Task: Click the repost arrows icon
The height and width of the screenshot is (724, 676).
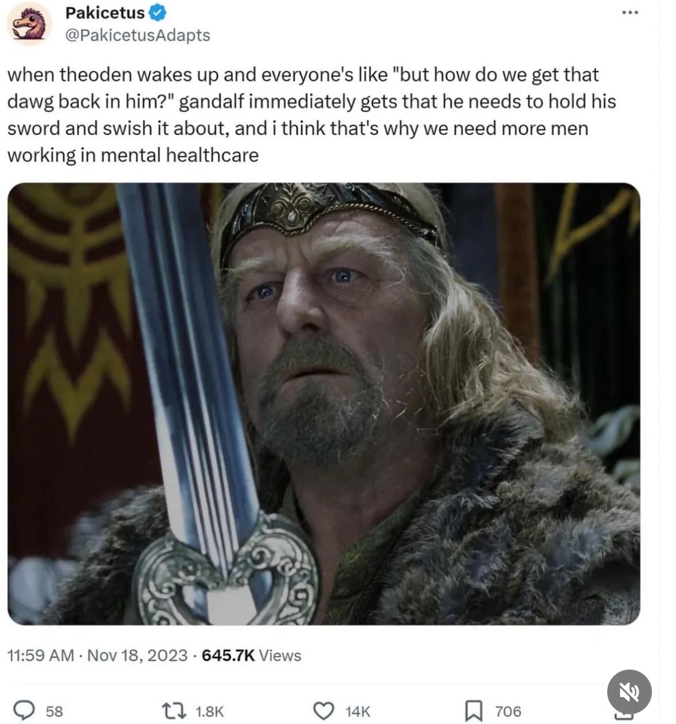Action: click(175, 711)
